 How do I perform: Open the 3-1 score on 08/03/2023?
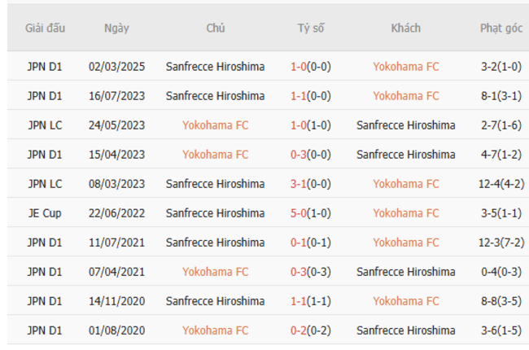coord(299,184)
